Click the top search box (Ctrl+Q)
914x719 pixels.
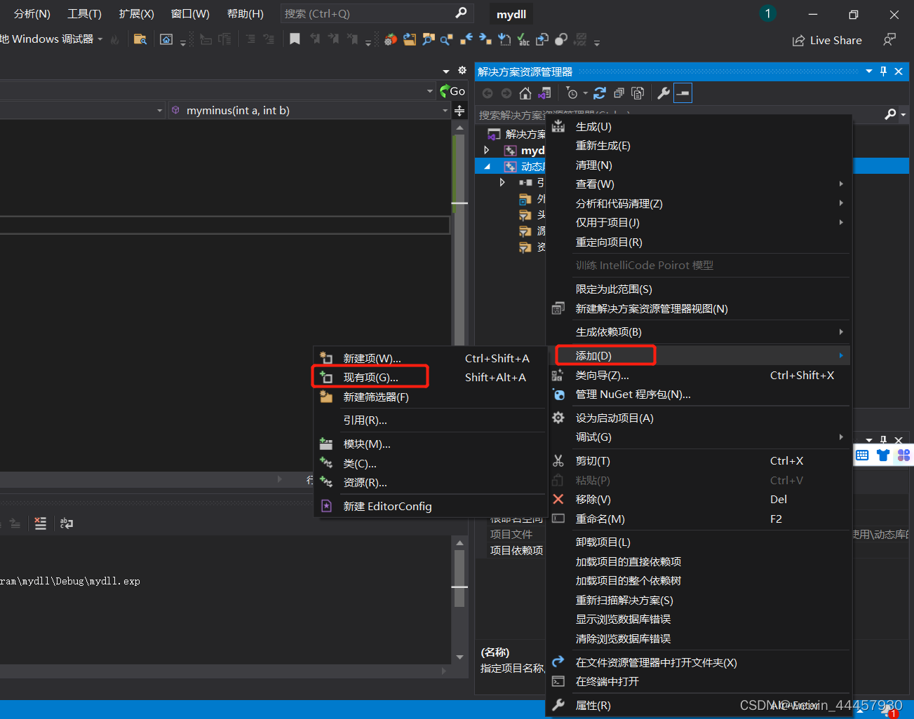point(377,13)
